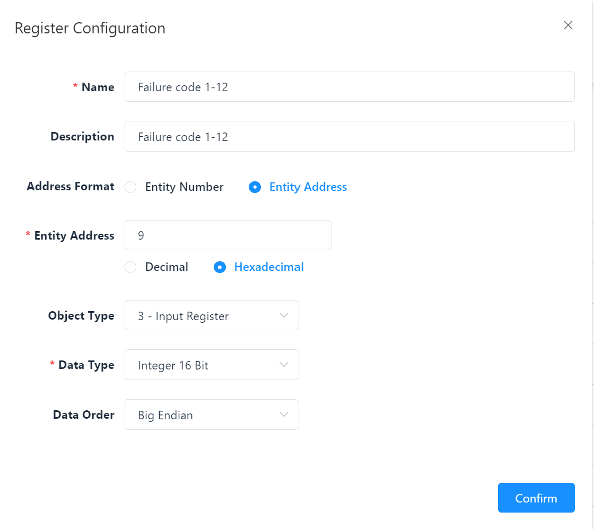Open the 'Big Endian' dropdown
Screen dimensions: 594x529
tap(211, 415)
